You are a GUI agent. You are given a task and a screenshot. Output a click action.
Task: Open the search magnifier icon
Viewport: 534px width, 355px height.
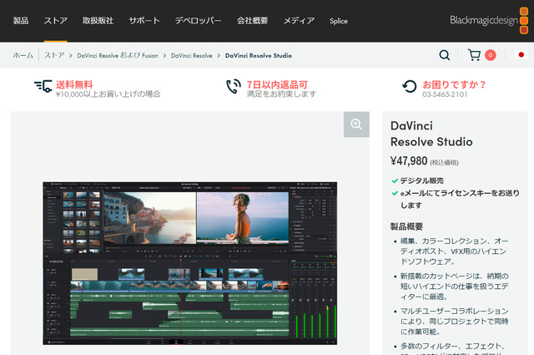445,55
